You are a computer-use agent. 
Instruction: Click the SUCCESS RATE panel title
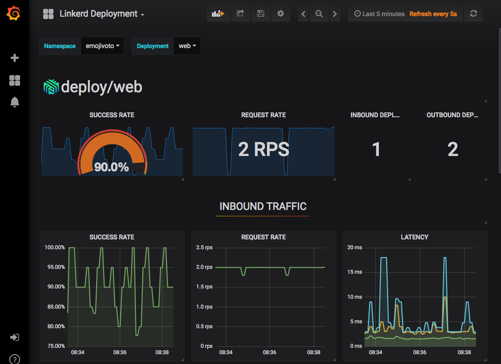tap(111, 115)
